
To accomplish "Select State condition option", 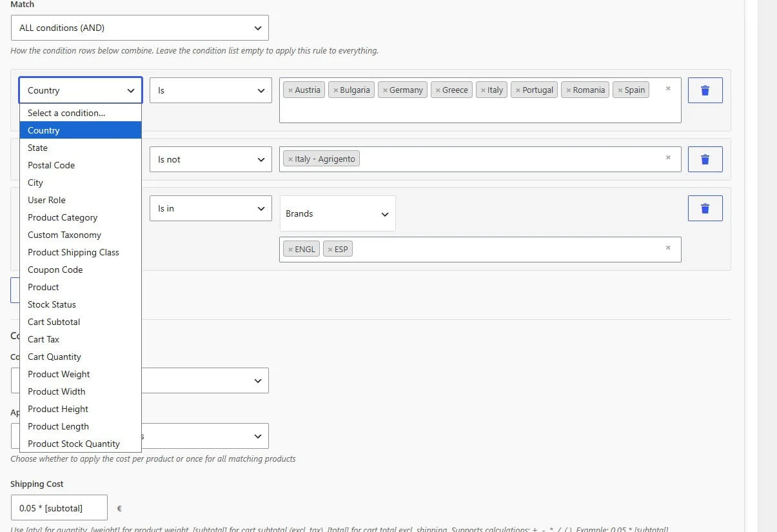I will (x=81, y=148).
